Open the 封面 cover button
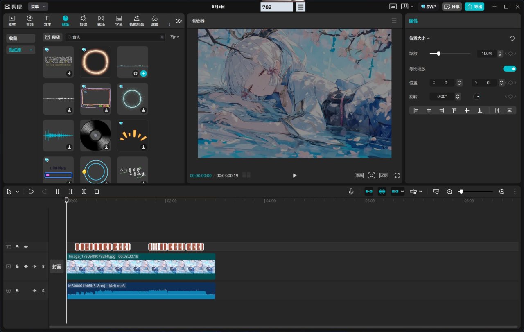The image size is (524, 332). [56, 267]
